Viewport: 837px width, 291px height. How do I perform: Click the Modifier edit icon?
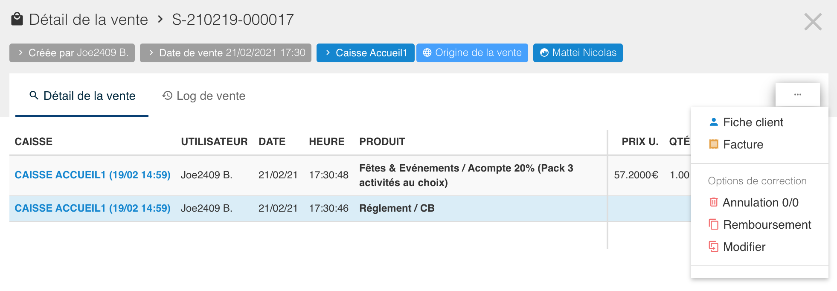[x=714, y=247]
